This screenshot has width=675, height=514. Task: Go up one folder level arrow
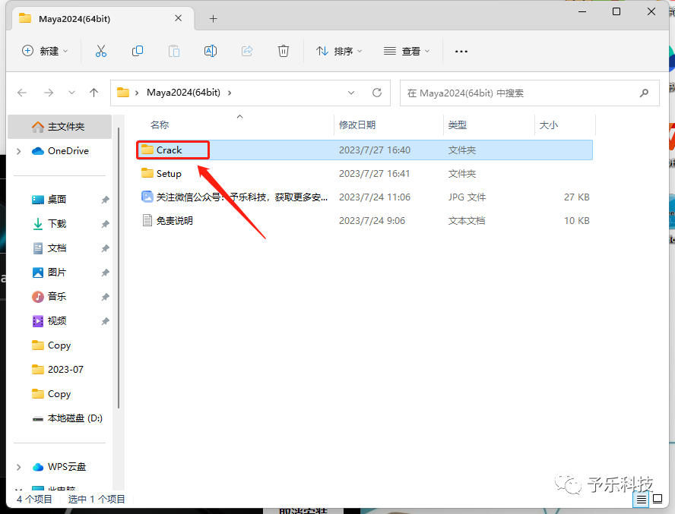coord(93,93)
